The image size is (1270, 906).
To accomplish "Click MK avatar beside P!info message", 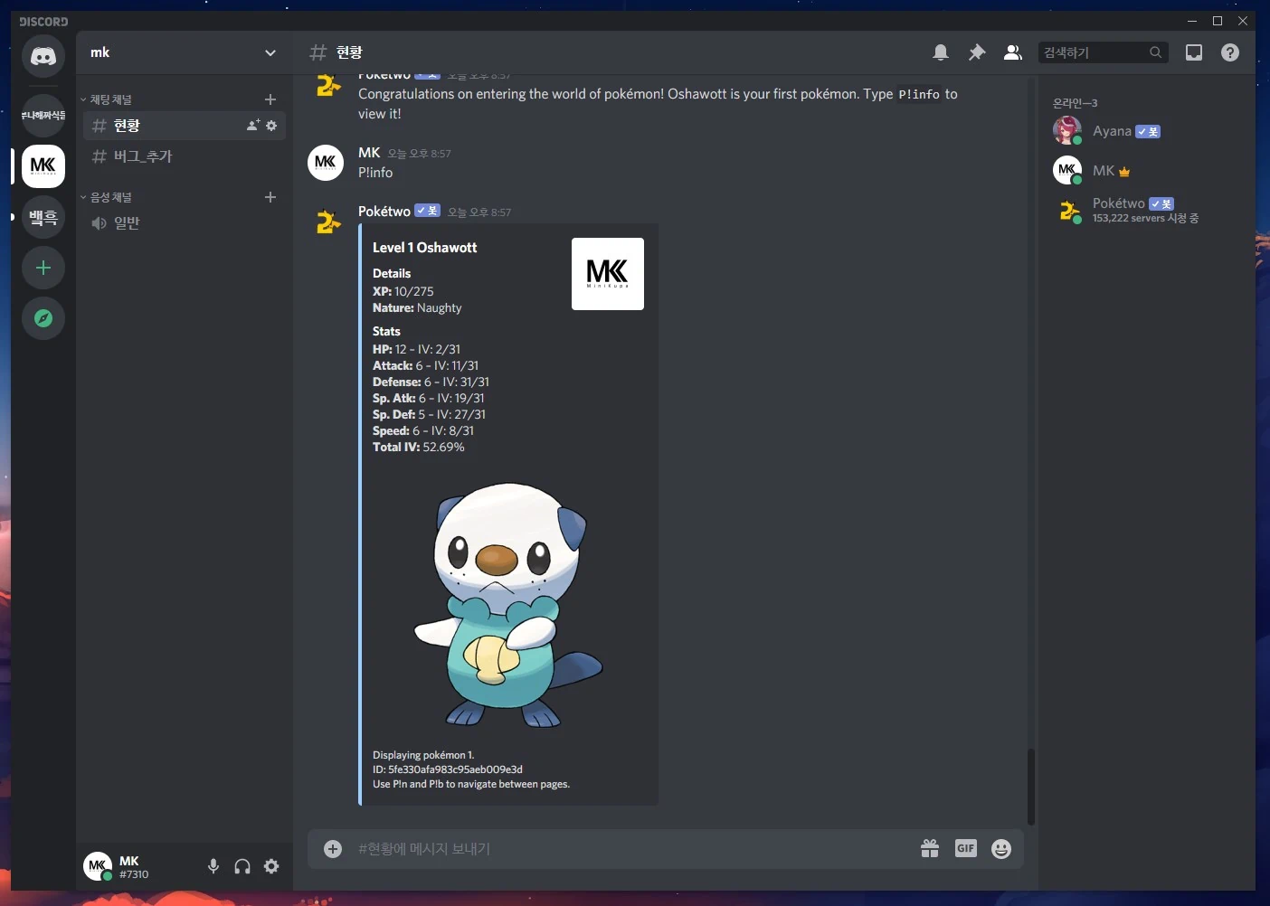I will click(326, 163).
